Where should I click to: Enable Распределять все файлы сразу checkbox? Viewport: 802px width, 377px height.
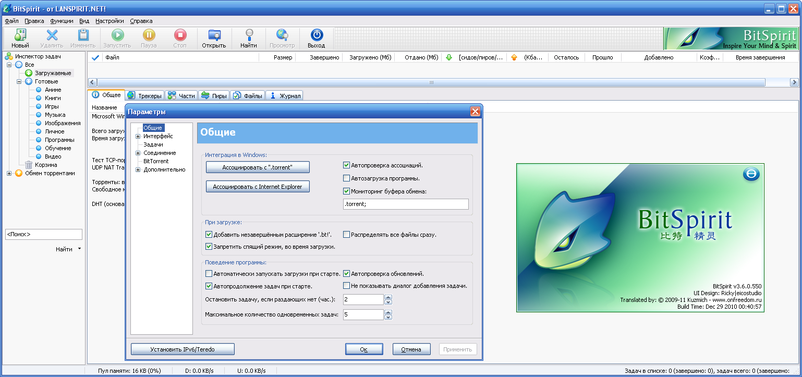(x=346, y=235)
